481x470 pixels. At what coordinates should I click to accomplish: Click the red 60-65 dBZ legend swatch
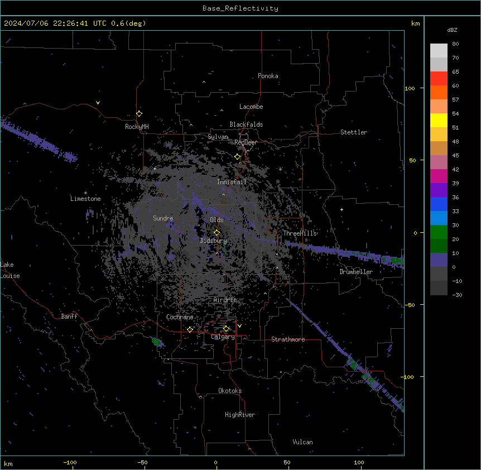(x=439, y=79)
